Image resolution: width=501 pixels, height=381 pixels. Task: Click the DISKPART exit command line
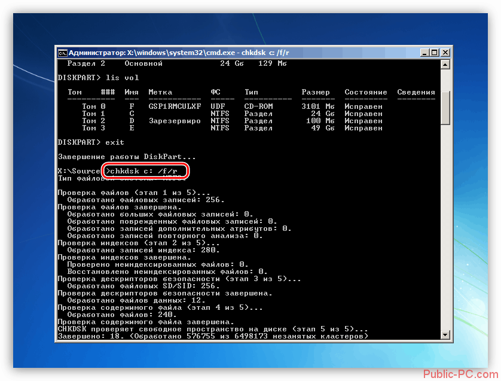(x=91, y=142)
